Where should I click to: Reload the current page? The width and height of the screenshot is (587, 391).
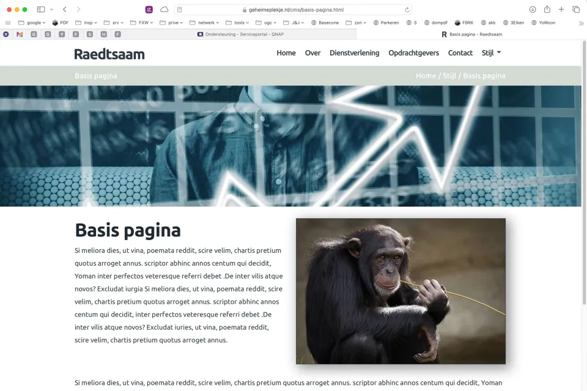click(x=407, y=10)
